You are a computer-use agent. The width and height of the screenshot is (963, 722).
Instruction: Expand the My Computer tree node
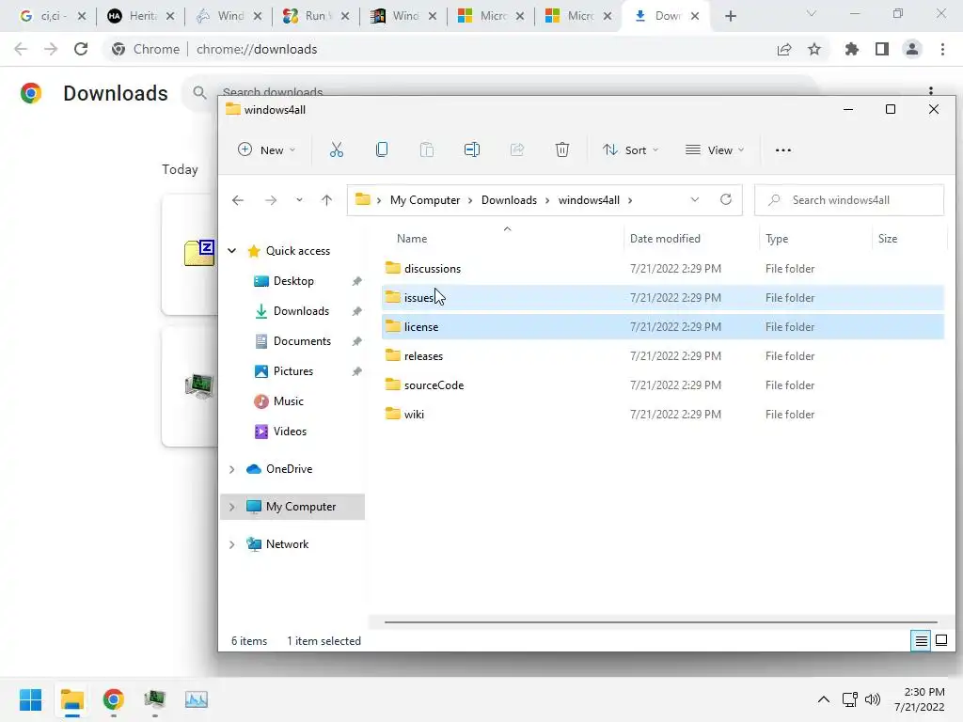pos(232,507)
